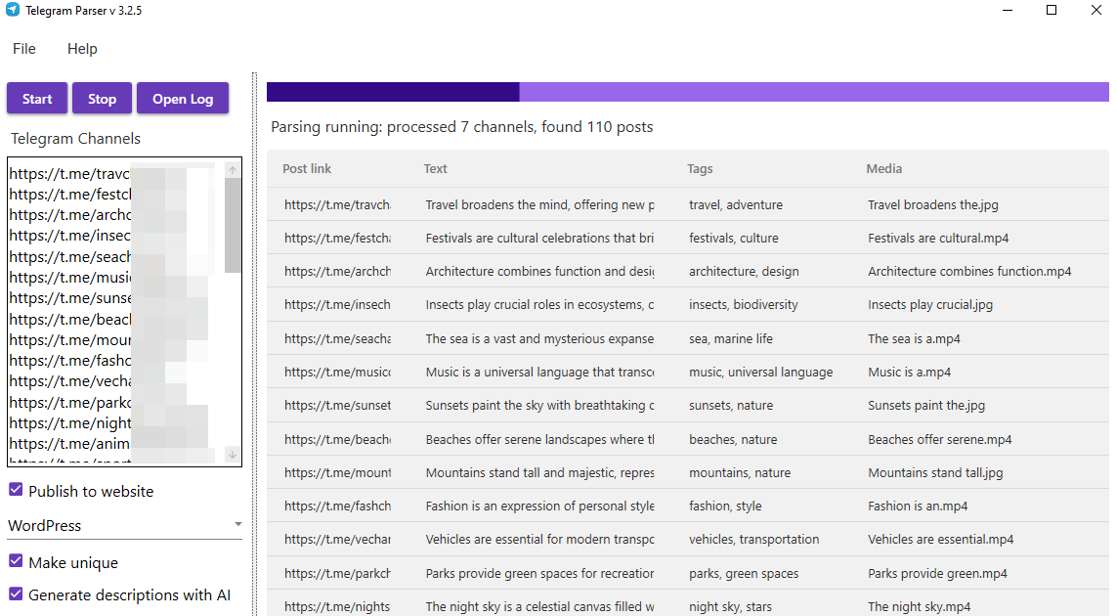Expand the WordPress platform dropdown
Viewport: 1117px width, 616px height.
coord(125,525)
